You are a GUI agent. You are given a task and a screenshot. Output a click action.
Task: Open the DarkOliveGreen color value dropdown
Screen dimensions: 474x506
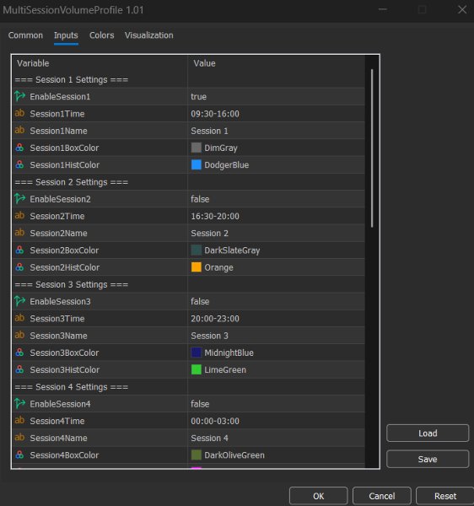pyautogui.click(x=276, y=455)
